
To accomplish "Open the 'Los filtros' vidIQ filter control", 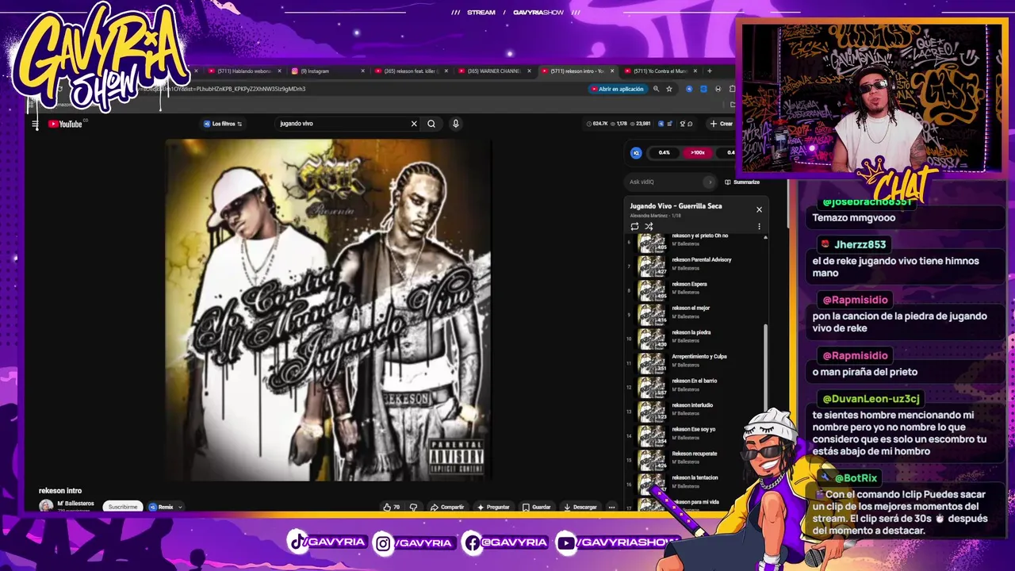I will 223,124.
